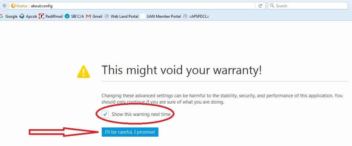Click the advanced settings warning paragraph text
Screen dimensions: 352x146
click(x=222, y=99)
